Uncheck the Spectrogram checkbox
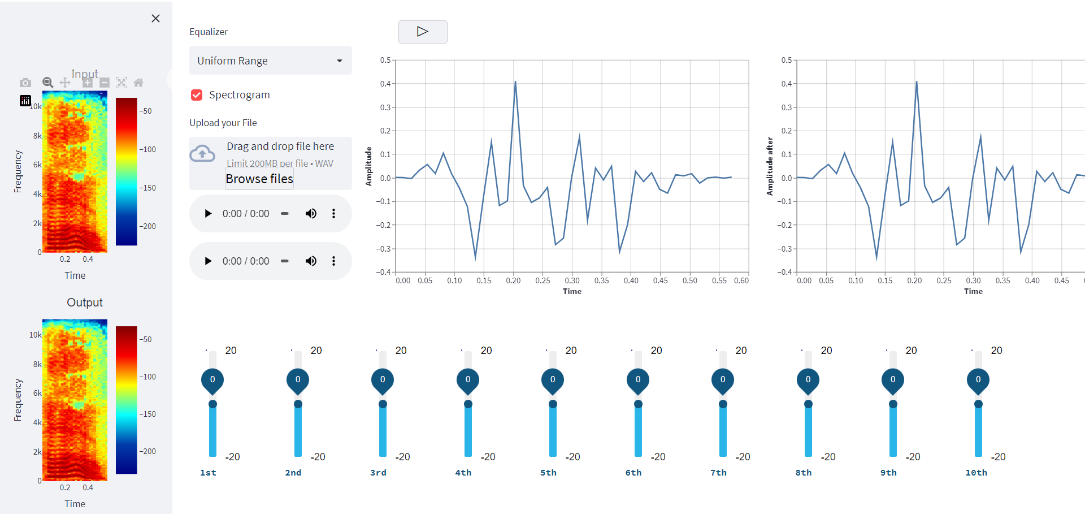 coord(196,94)
